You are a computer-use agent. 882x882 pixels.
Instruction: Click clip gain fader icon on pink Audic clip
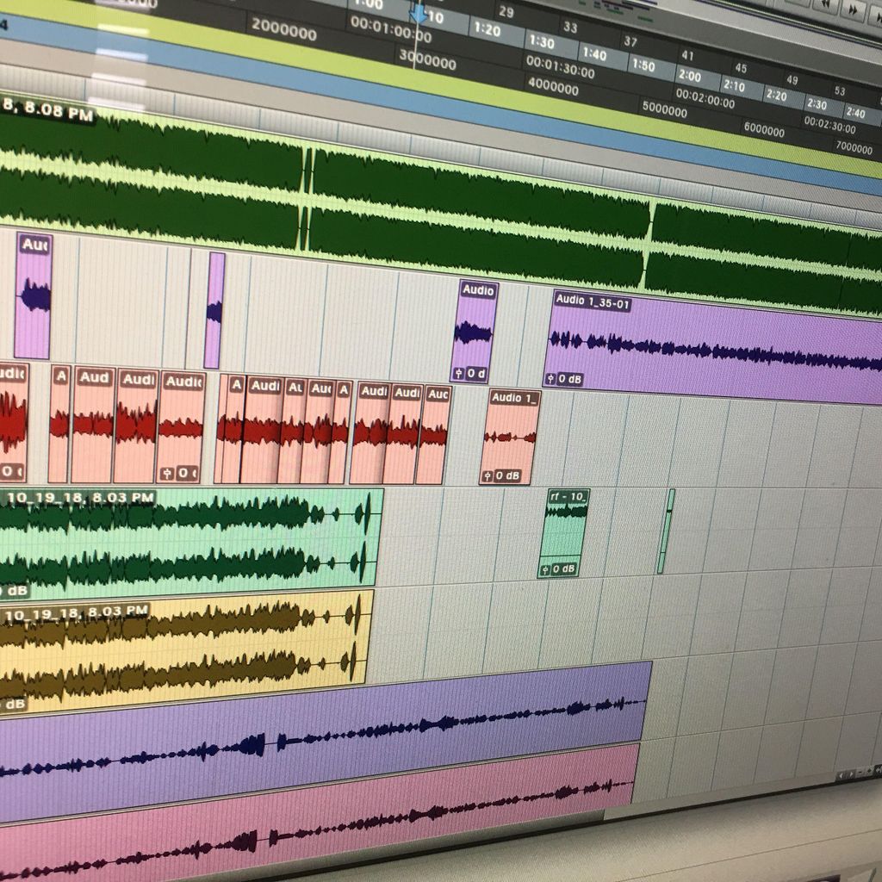pyautogui.click(x=167, y=474)
